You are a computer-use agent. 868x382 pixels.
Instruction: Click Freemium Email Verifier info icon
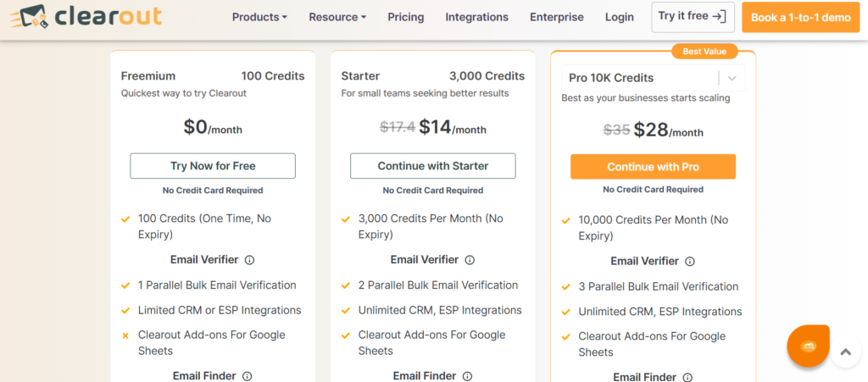(x=250, y=260)
